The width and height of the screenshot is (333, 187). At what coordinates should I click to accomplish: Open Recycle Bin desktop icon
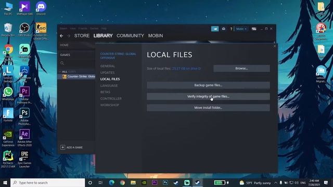pos(8,30)
